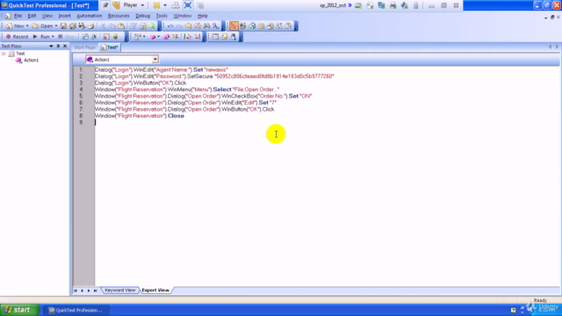Click the VMware toolbar pin icon
The image size is (562, 316).
coord(105,5)
